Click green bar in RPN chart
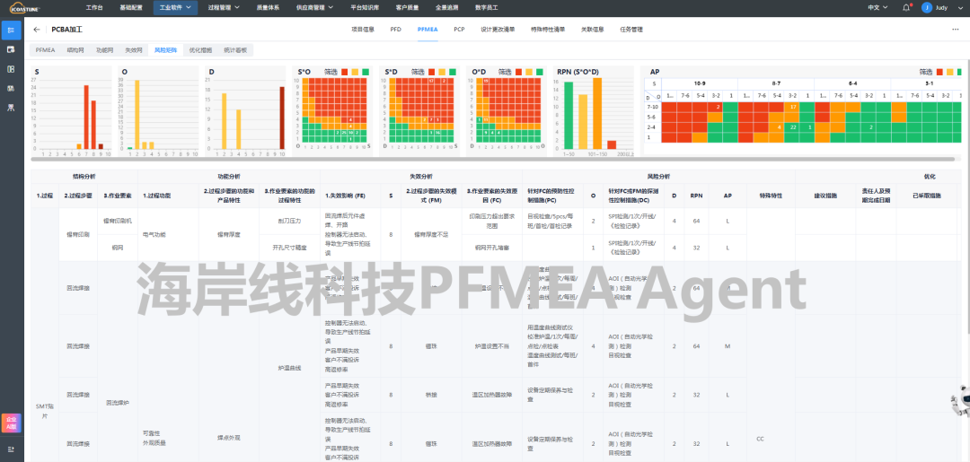 (x=569, y=115)
